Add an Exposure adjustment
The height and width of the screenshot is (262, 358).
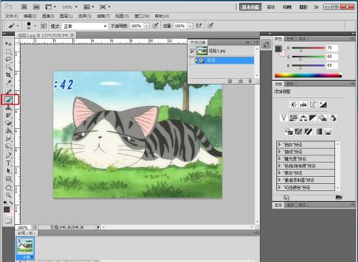323,105
